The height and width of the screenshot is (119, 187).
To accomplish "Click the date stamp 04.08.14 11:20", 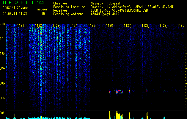I will tap(15, 14).
